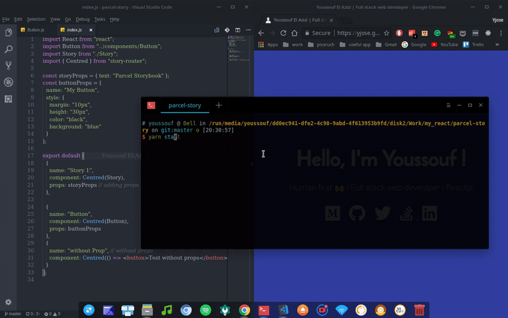Go back in Chrome
This screenshot has width=508, height=318.
coord(261,33)
